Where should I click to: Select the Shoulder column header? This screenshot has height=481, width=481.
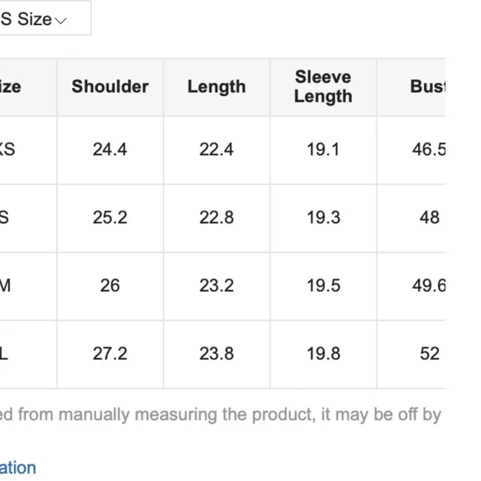click(110, 86)
